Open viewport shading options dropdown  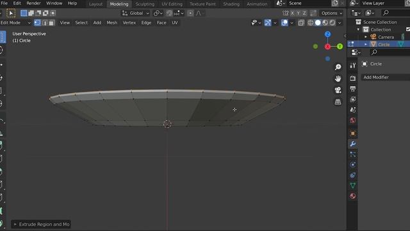340,23
